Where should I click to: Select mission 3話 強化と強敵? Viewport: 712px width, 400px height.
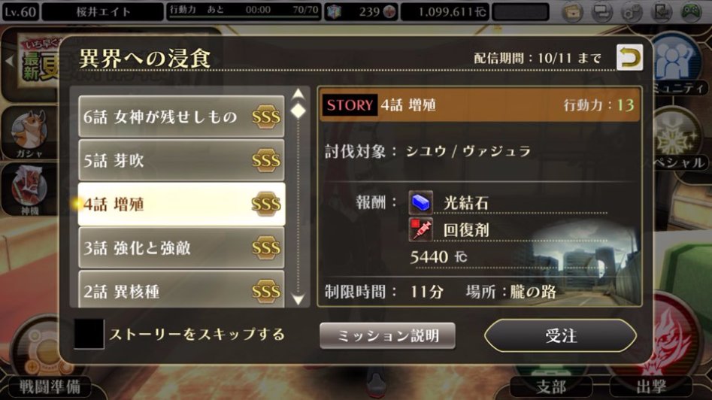181,248
